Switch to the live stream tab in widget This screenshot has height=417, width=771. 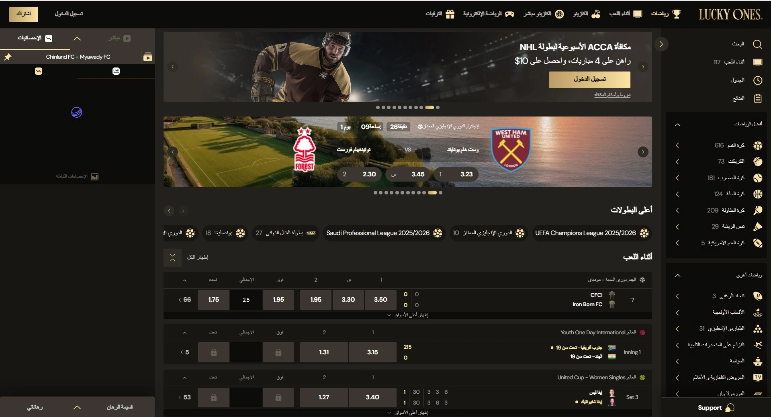[x=119, y=39]
